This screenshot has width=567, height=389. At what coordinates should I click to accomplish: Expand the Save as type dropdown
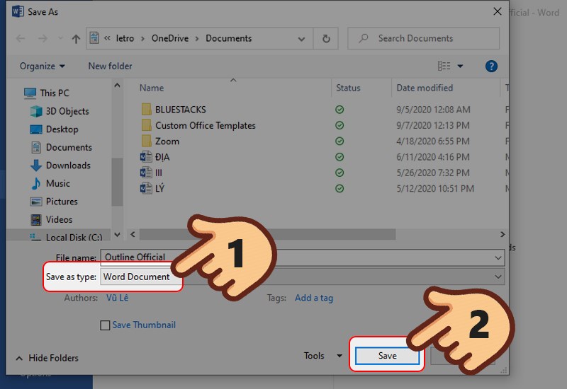tap(498, 277)
